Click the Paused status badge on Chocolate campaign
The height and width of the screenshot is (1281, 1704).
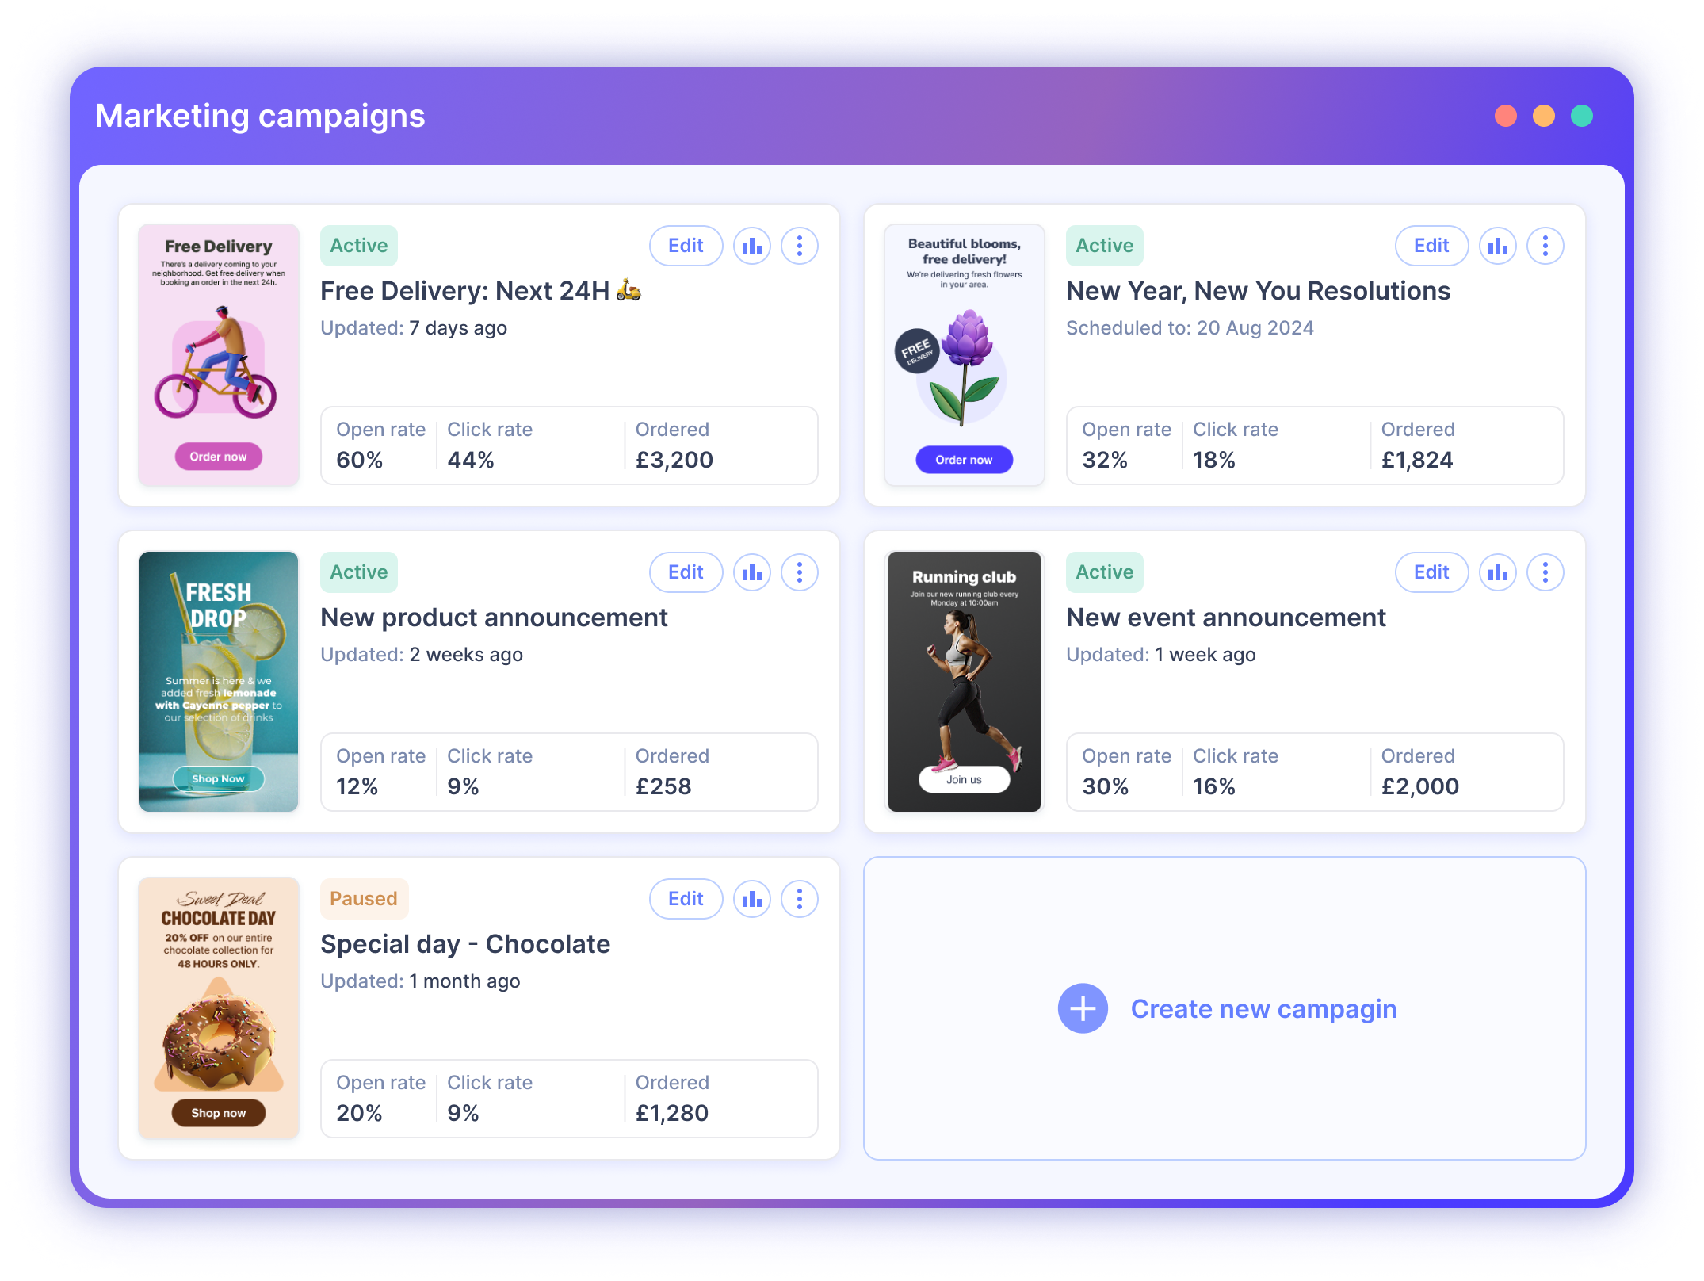coord(364,899)
